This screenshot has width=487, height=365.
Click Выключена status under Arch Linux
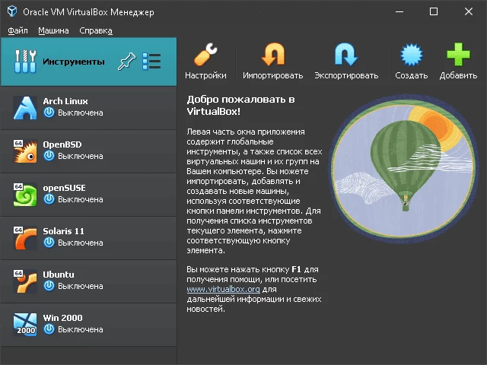coord(81,113)
